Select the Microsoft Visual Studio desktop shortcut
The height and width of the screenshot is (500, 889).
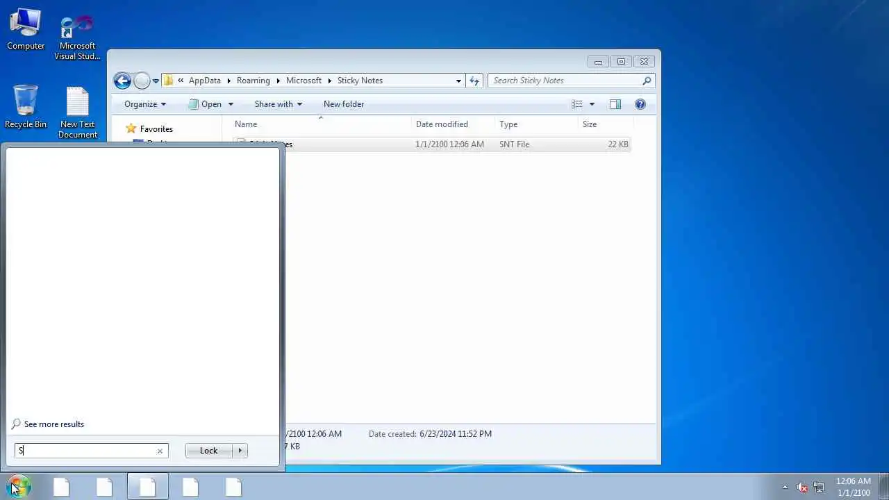[77, 36]
